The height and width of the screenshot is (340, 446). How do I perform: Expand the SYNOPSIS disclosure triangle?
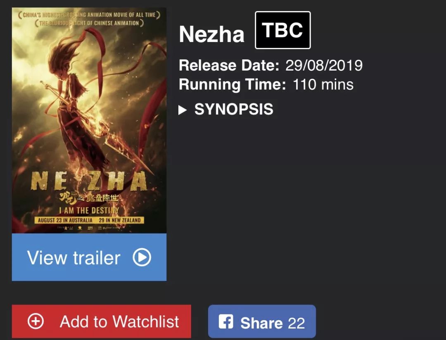183,110
